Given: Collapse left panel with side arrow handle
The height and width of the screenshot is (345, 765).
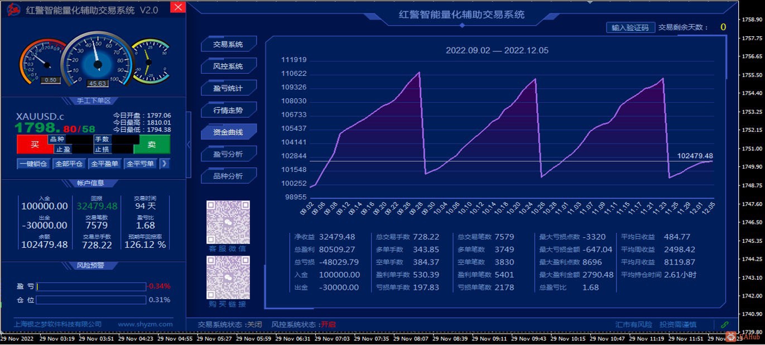Looking at the screenshot, I should click(x=189, y=145).
